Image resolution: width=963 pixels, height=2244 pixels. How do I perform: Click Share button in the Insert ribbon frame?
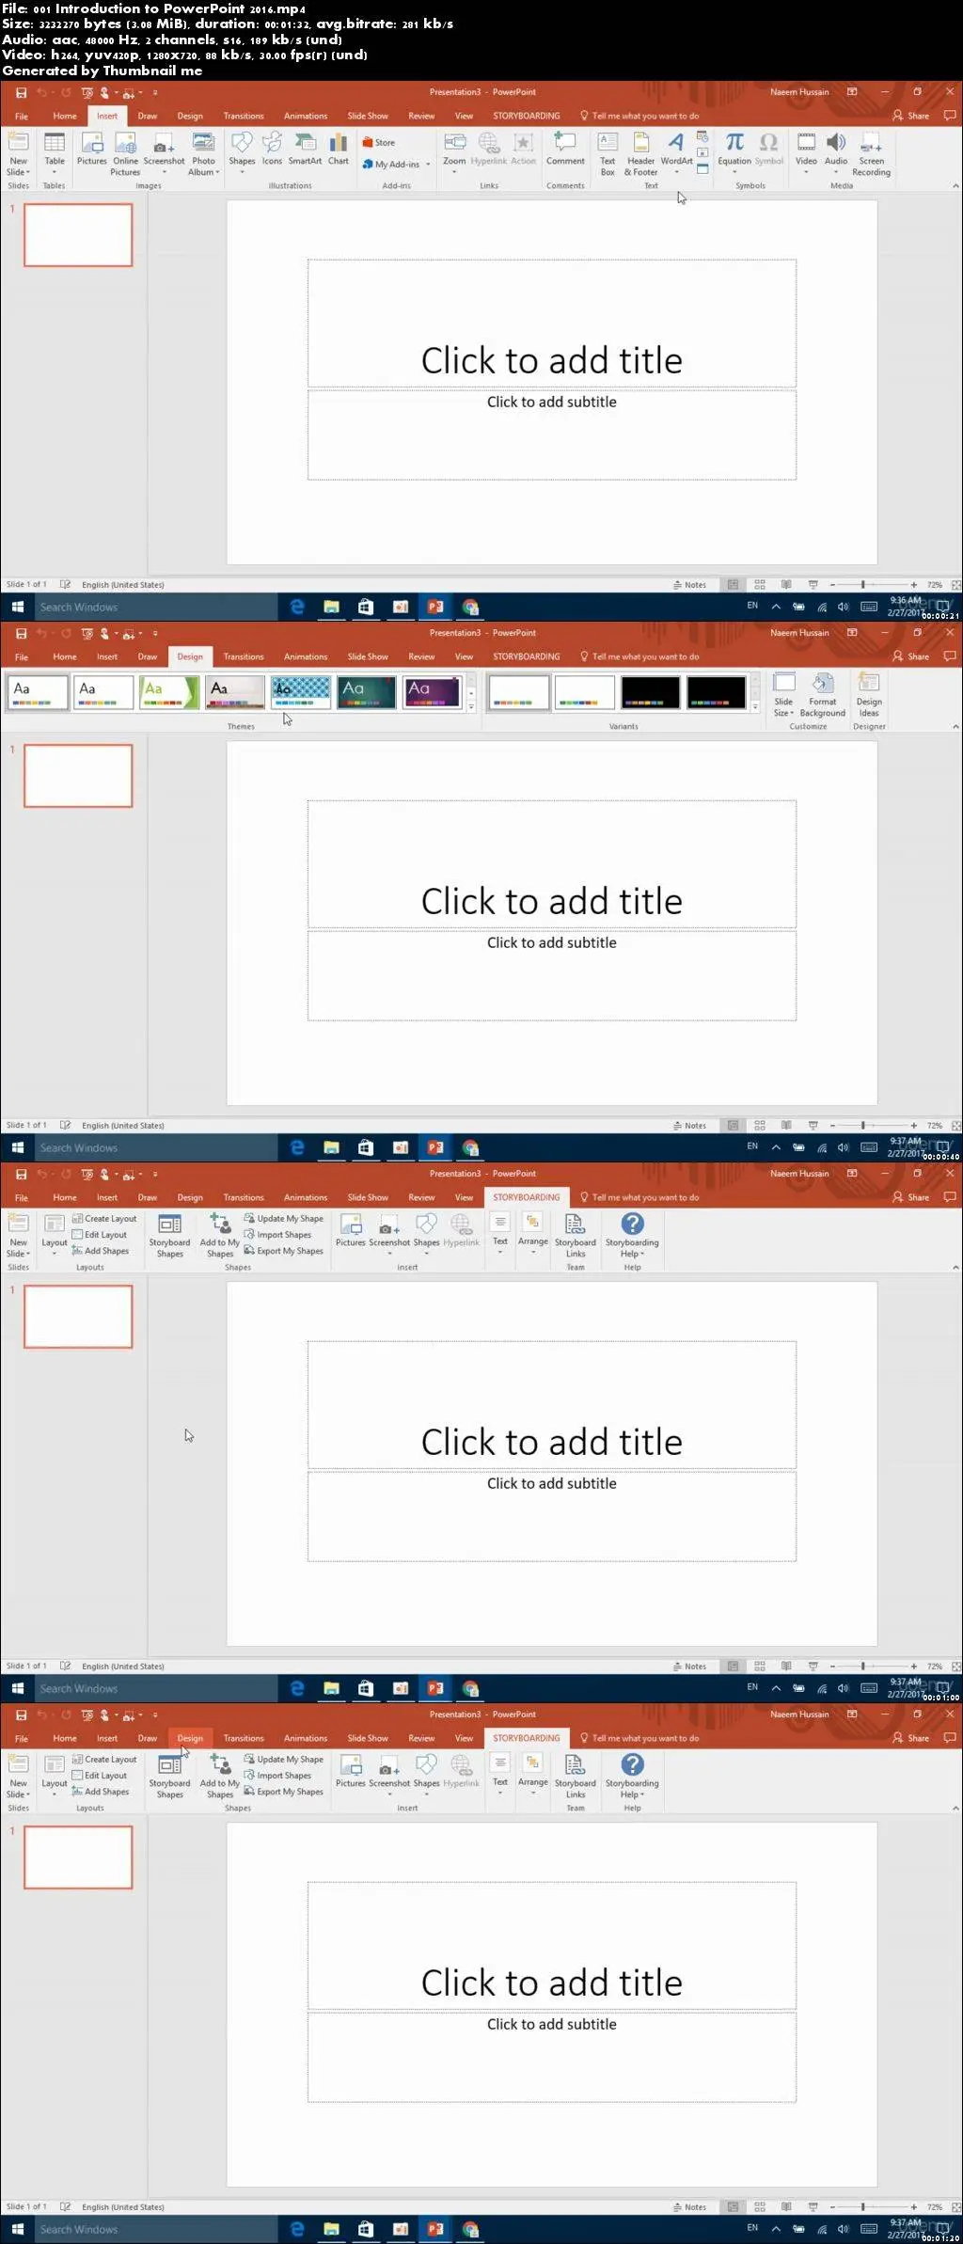[911, 117]
